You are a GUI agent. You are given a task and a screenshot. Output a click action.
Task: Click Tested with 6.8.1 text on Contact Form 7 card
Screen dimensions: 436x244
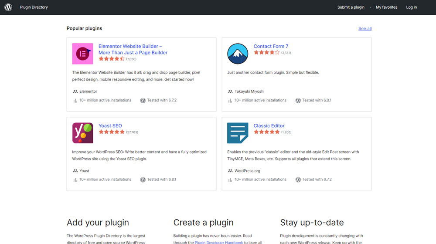[x=317, y=100]
